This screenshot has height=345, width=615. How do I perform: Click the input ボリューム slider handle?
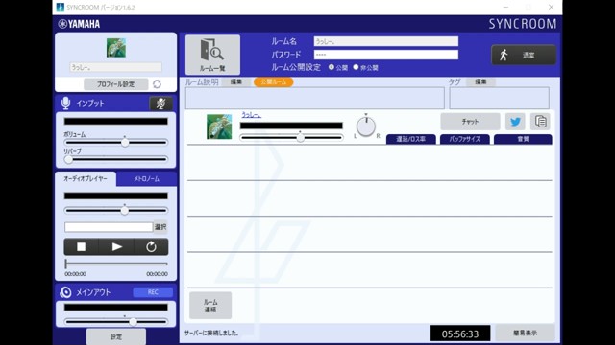coord(125,143)
